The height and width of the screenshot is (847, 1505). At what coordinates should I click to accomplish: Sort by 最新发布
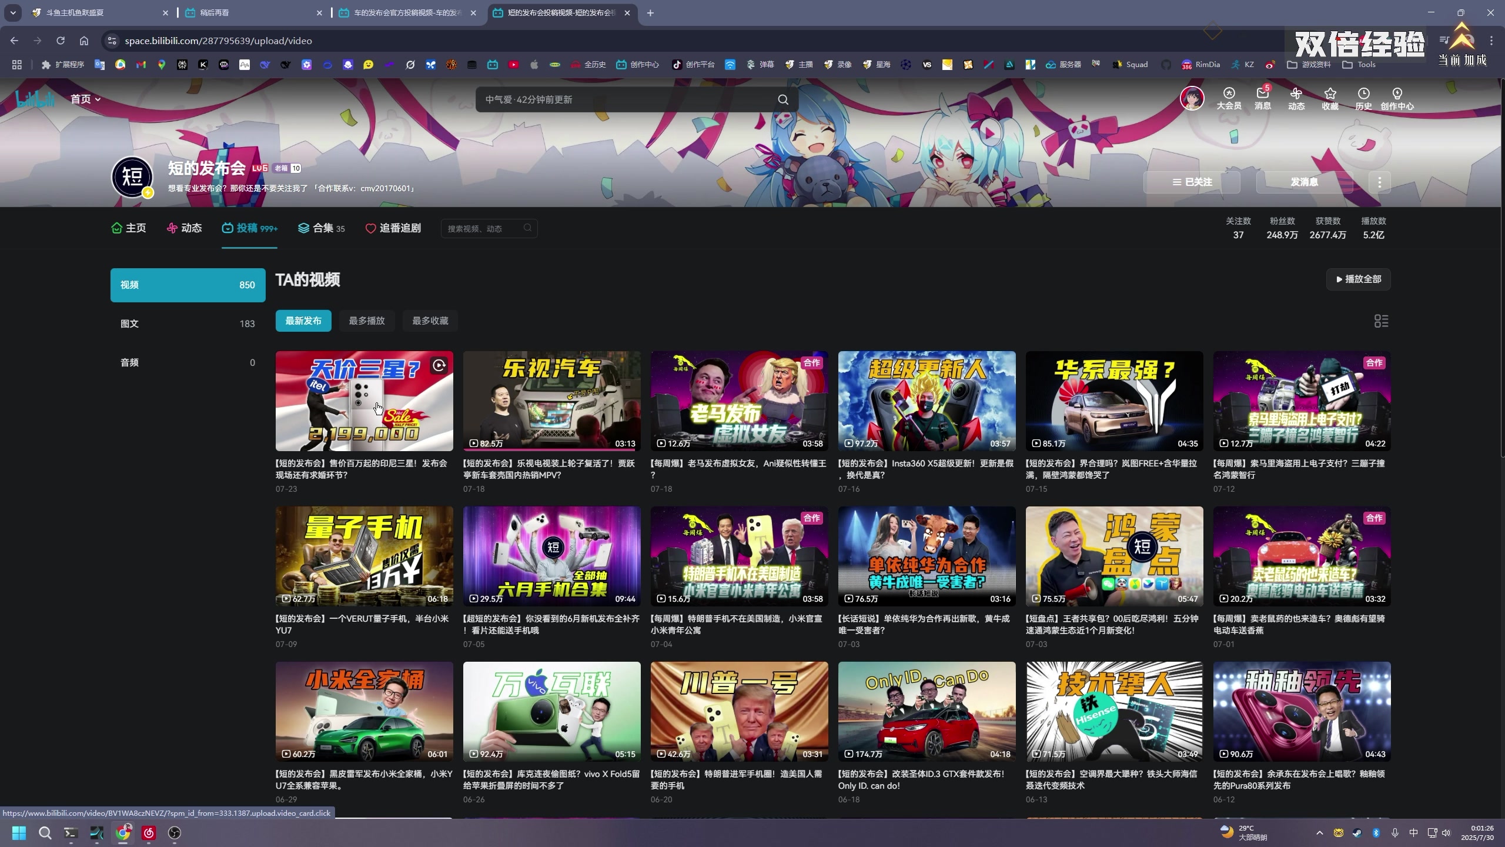tap(303, 321)
